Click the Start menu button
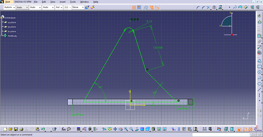This screenshot has height=137, width=263. 8,2
